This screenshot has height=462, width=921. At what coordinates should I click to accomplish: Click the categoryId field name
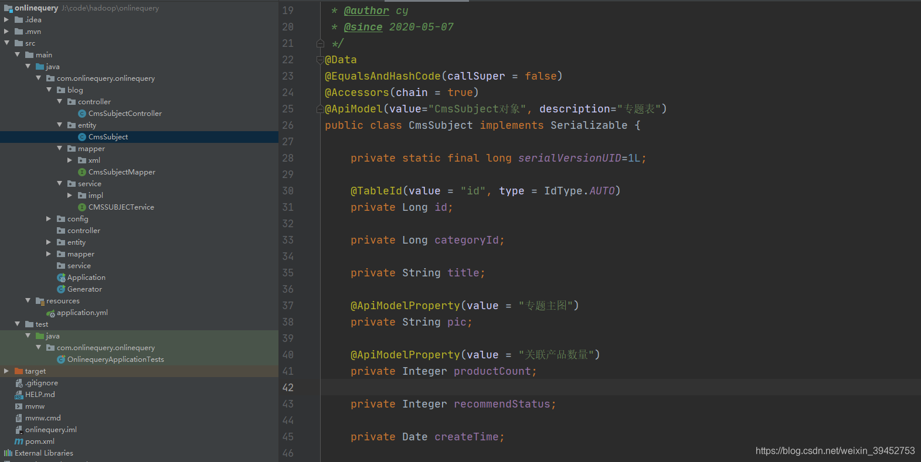pyautogui.click(x=466, y=240)
